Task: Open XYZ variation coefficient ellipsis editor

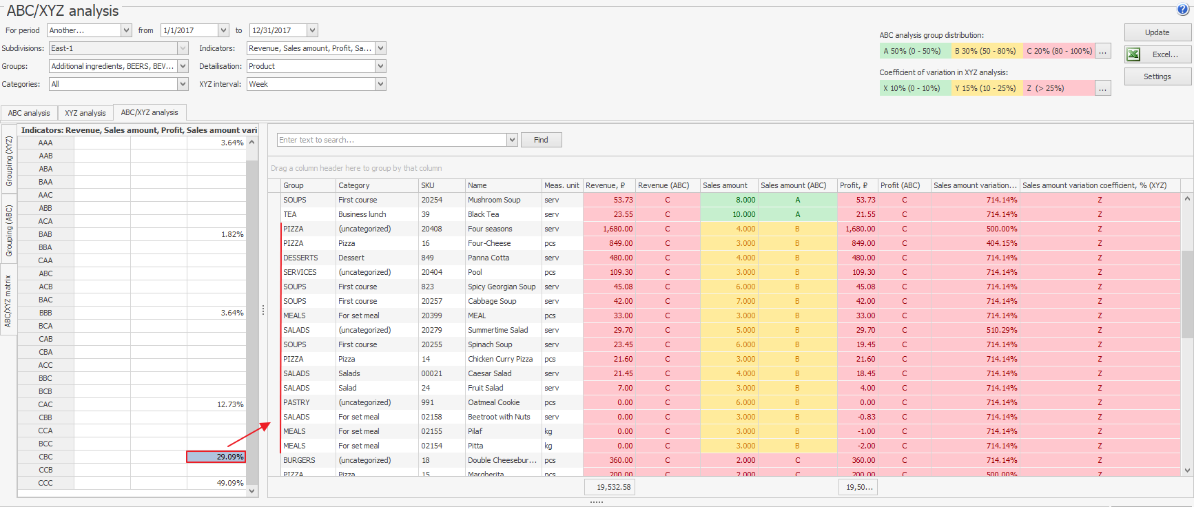Action: 1103,88
